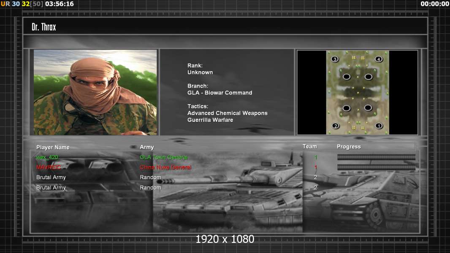
Task: Click the 'Player Name' column header
Action: [53, 147]
